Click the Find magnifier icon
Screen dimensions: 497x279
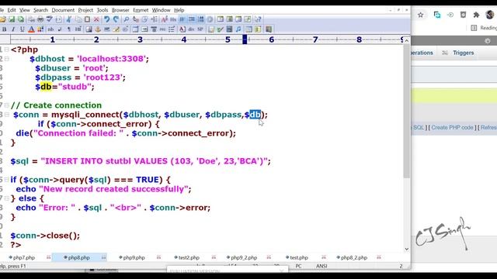click(126, 19)
